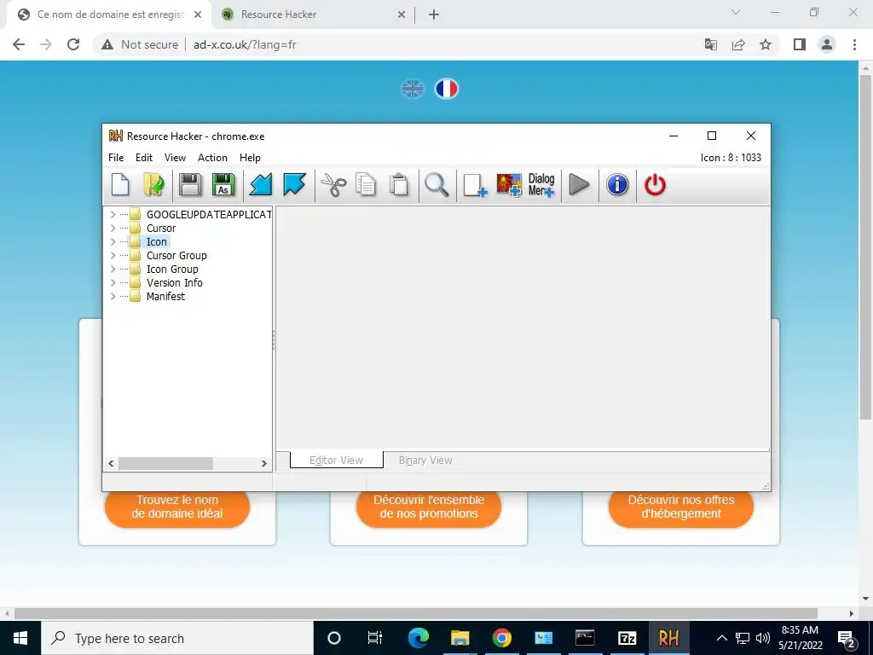Screen dimensions: 873x655
Task: Expand the Version Info node
Action: [x=113, y=282]
